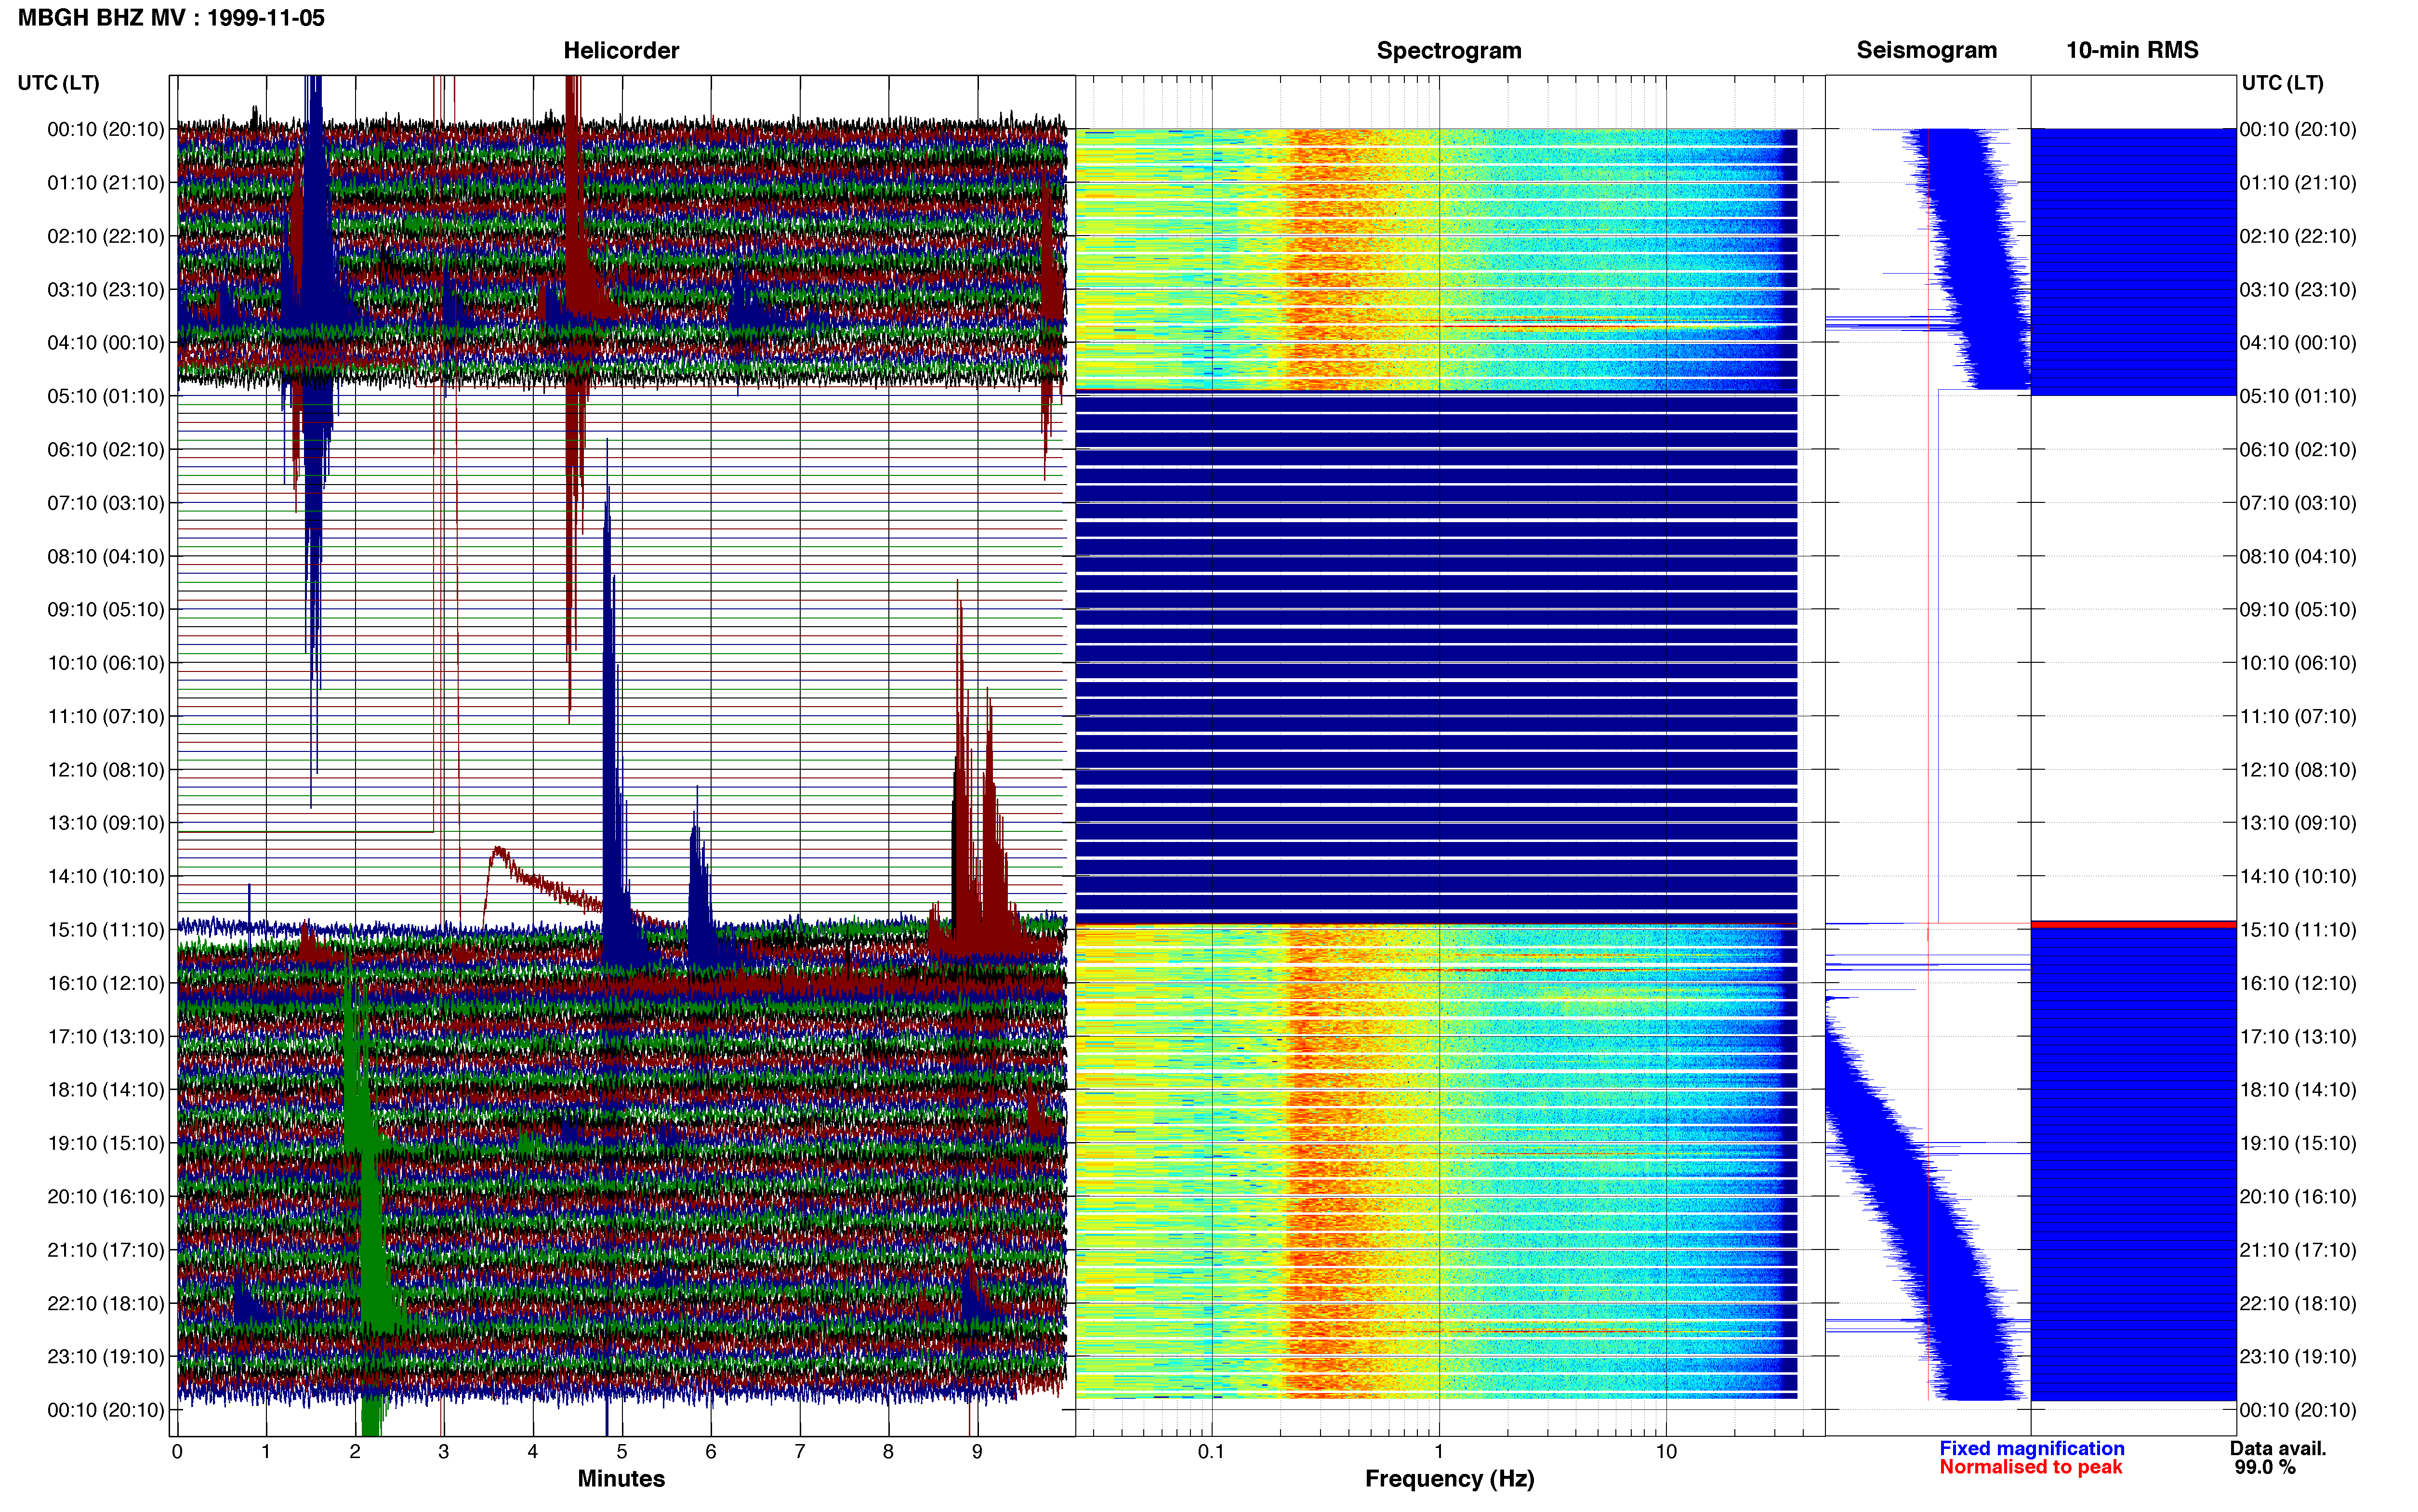Click the left '22:10 (18:10)' time label
This screenshot has height=1512, width=2418.
coord(105,1303)
